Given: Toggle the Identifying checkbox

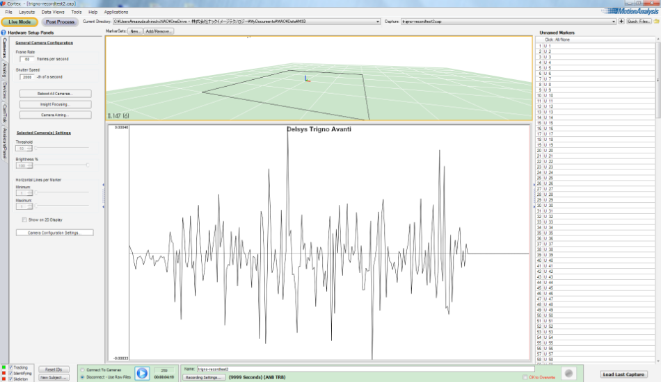Looking at the screenshot, I should pos(10,373).
